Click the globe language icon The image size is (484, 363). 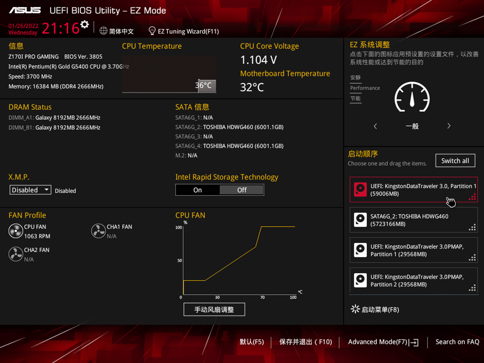pyautogui.click(x=103, y=31)
